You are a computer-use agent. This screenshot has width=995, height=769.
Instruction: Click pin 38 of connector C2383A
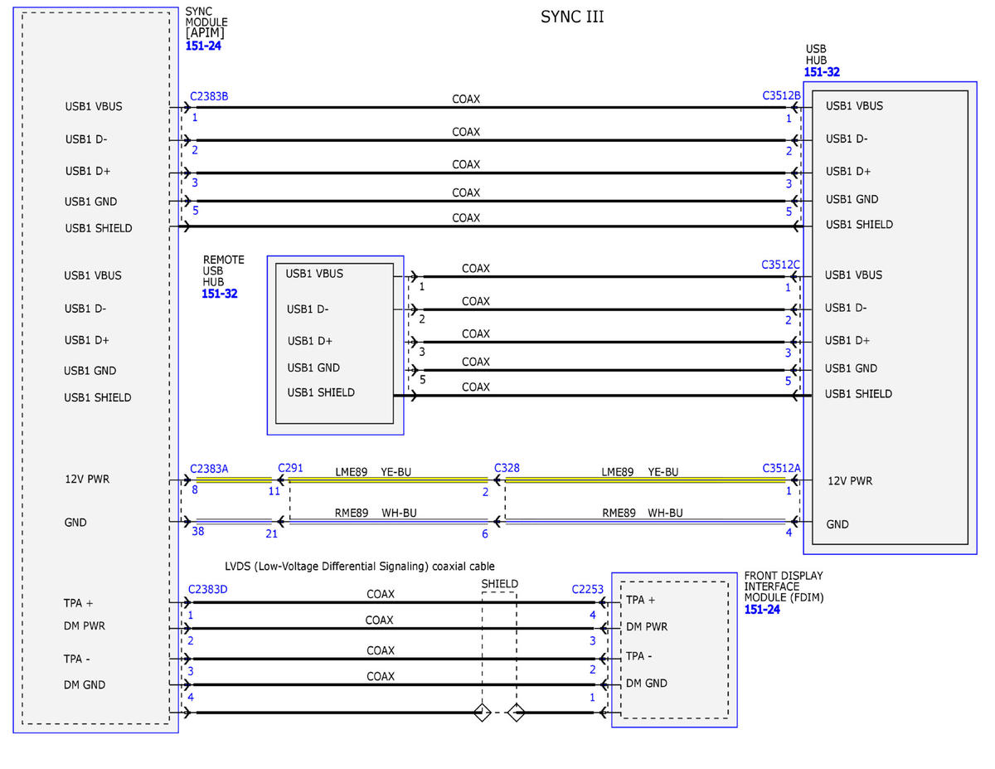[198, 533]
